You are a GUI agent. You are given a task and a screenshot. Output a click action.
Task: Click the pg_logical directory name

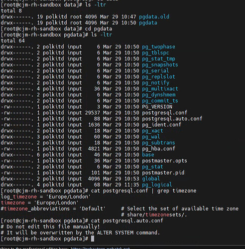157,185
